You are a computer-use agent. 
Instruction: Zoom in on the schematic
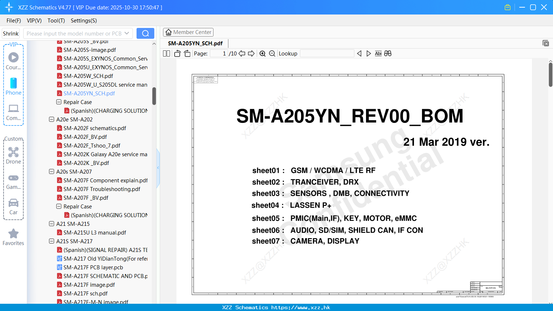click(263, 54)
